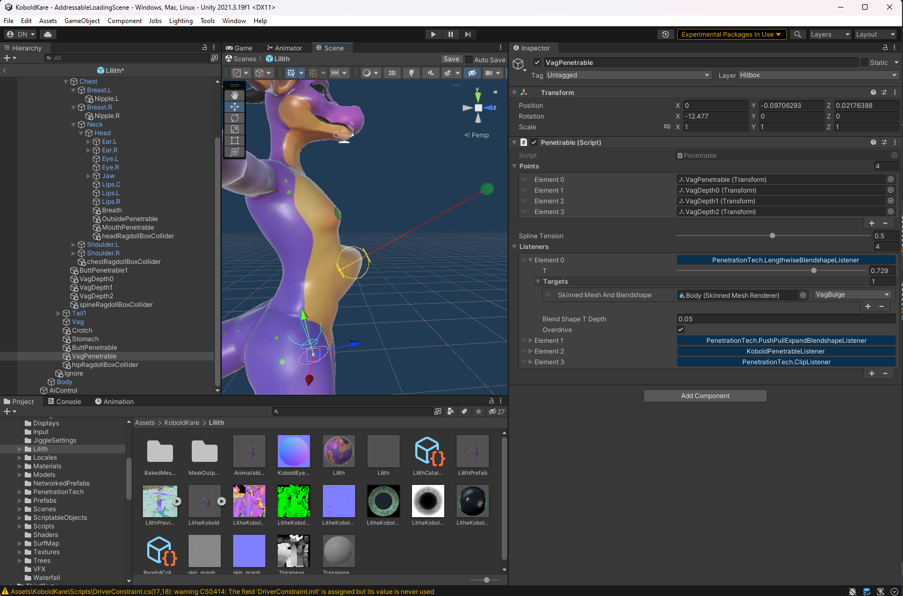Image resolution: width=903 pixels, height=596 pixels.
Task: Toggle VagPenetrable active checkbox
Action: pyautogui.click(x=537, y=62)
